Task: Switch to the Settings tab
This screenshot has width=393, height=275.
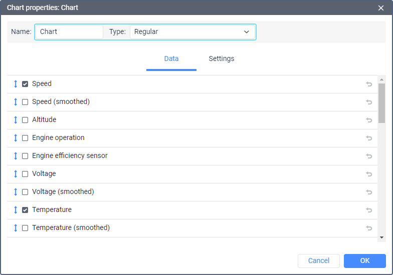Action: click(x=222, y=58)
